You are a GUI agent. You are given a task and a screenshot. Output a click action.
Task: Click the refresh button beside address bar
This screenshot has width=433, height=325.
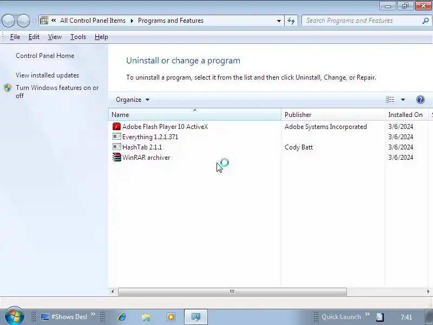coord(291,21)
